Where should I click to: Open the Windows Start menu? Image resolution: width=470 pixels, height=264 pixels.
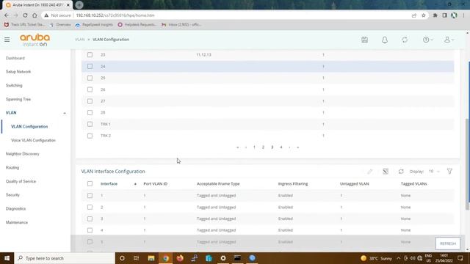(x=7, y=258)
